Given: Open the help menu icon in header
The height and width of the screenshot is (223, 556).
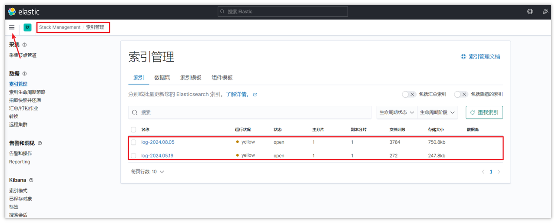Looking at the screenshot, I should click(530, 12).
